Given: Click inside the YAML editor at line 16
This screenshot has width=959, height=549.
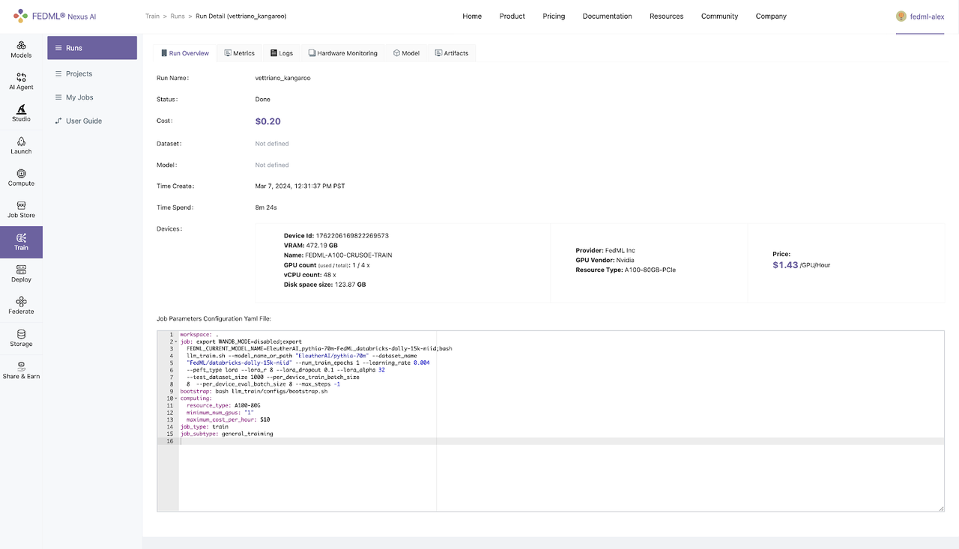Looking at the screenshot, I should point(561,441).
